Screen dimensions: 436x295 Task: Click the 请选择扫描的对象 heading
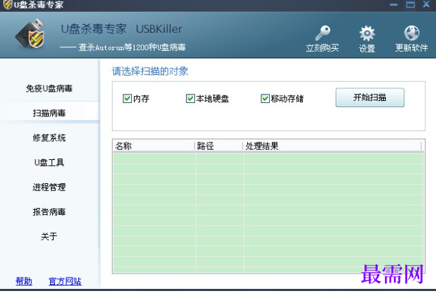point(150,72)
